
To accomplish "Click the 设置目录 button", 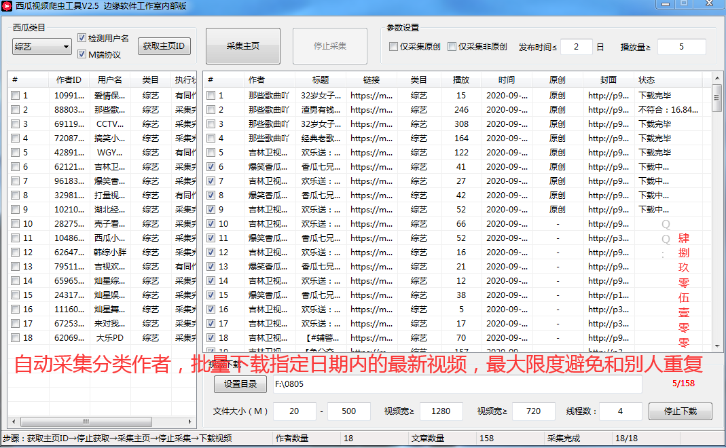I will pyautogui.click(x=240, y=384).
